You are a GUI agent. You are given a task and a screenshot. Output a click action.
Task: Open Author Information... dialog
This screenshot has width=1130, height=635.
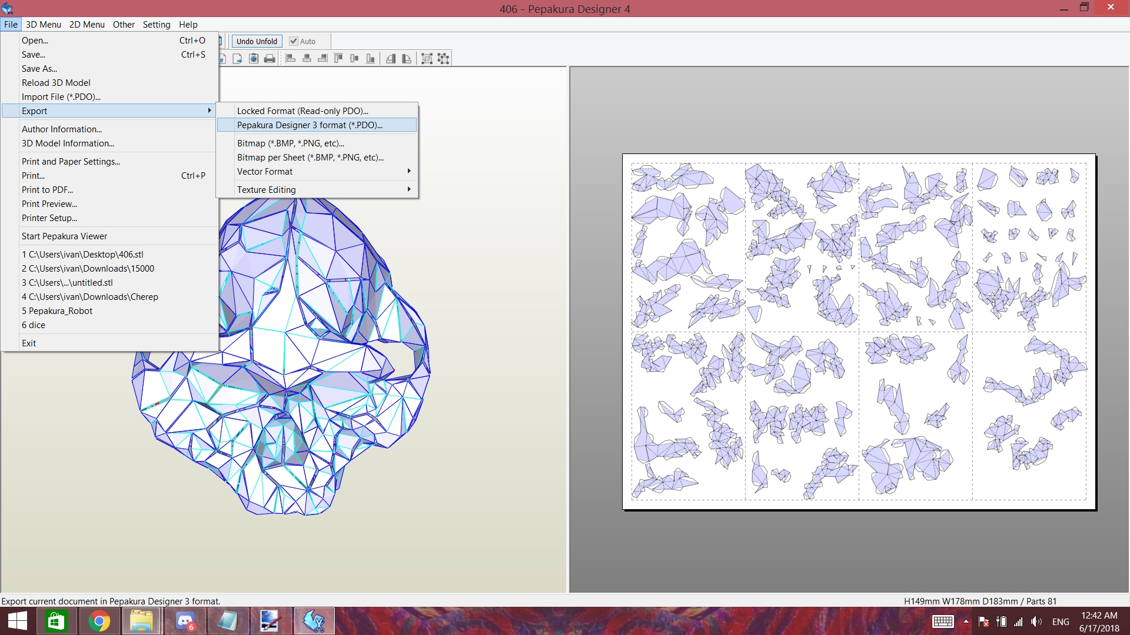pos(109,129)
